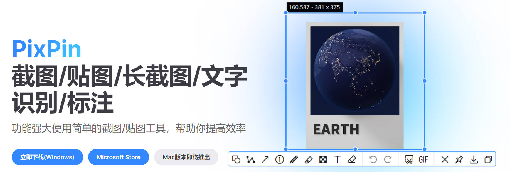Click the blue PixPin title
Screen dimensions: 510x172
(x=46, y=49)
